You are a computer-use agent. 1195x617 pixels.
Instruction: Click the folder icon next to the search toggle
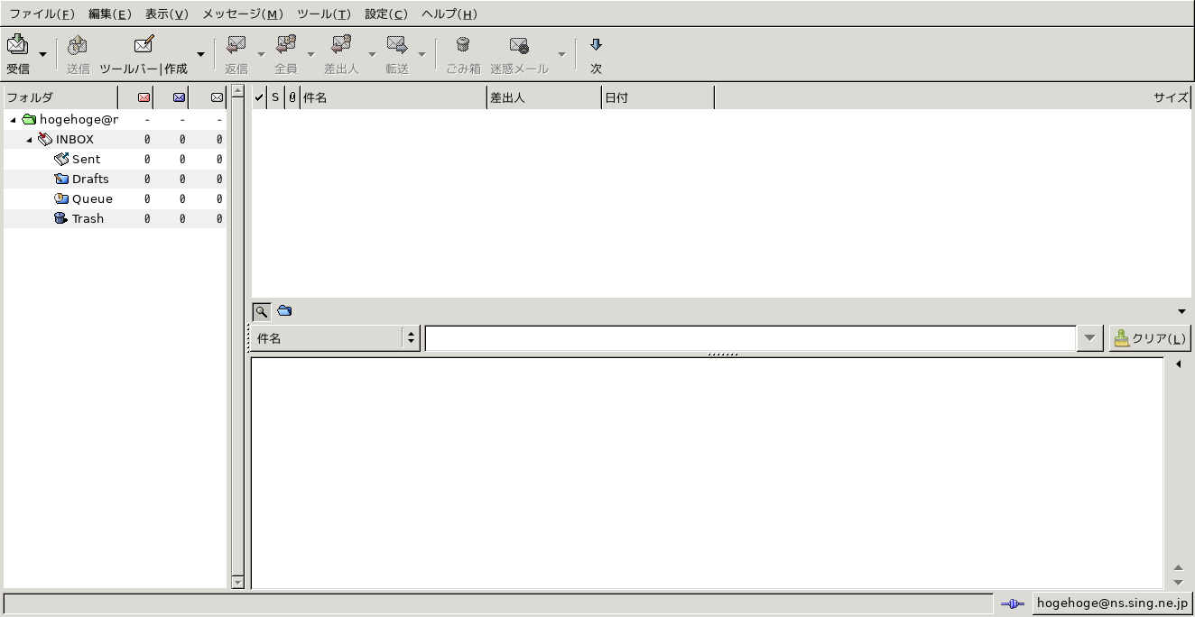pyautogui.click(x=285, y=311)
